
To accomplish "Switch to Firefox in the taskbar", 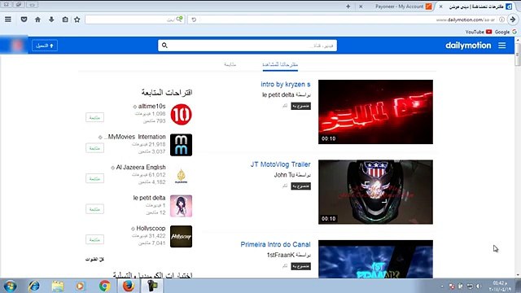I will pyautogui.click(x=129, y=286).
